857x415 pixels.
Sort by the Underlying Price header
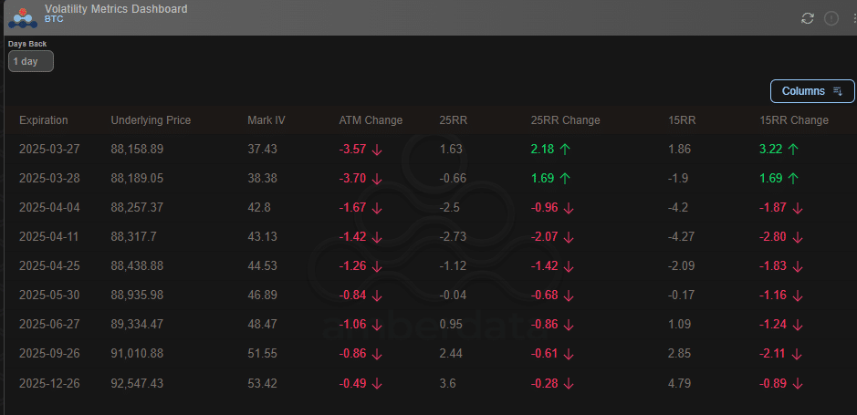click(x=151, y=120)
